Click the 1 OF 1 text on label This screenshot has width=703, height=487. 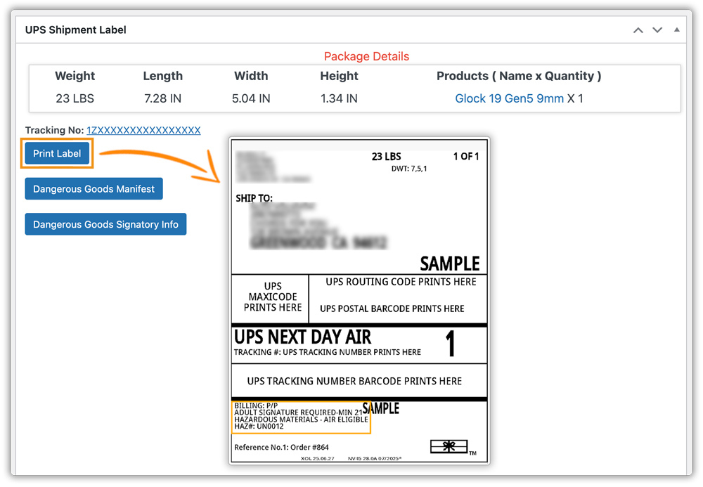pyautogui.click(x=466, y=156)
